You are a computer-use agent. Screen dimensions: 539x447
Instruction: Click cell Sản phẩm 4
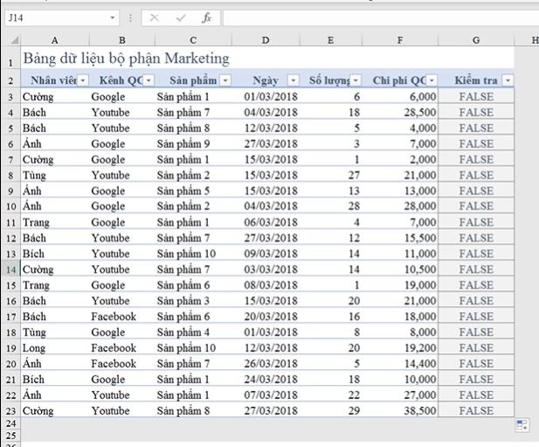coord(193,332)
